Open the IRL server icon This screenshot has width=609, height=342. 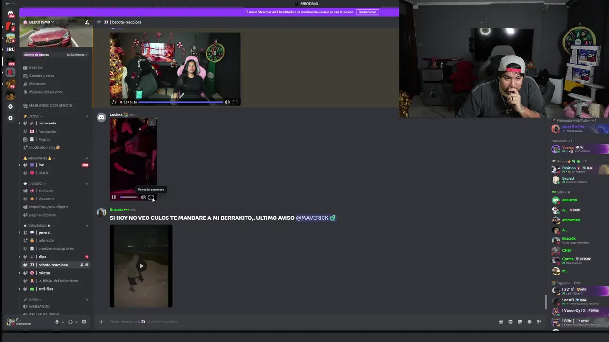[10, 49]
